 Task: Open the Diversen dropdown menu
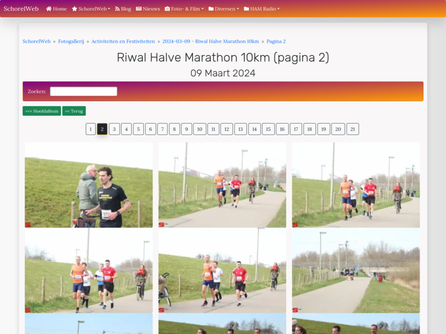(224, 9)
